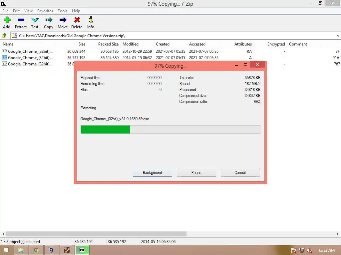Sort by the Name column header

coord(27,44)
